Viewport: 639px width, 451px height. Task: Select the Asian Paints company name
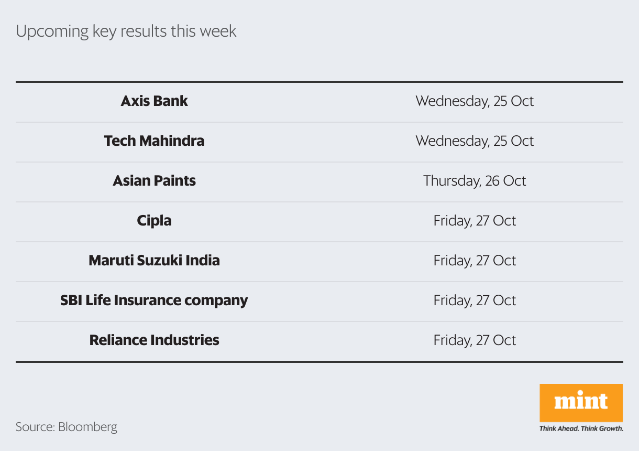pyautogui.click(x=154, y=180)
